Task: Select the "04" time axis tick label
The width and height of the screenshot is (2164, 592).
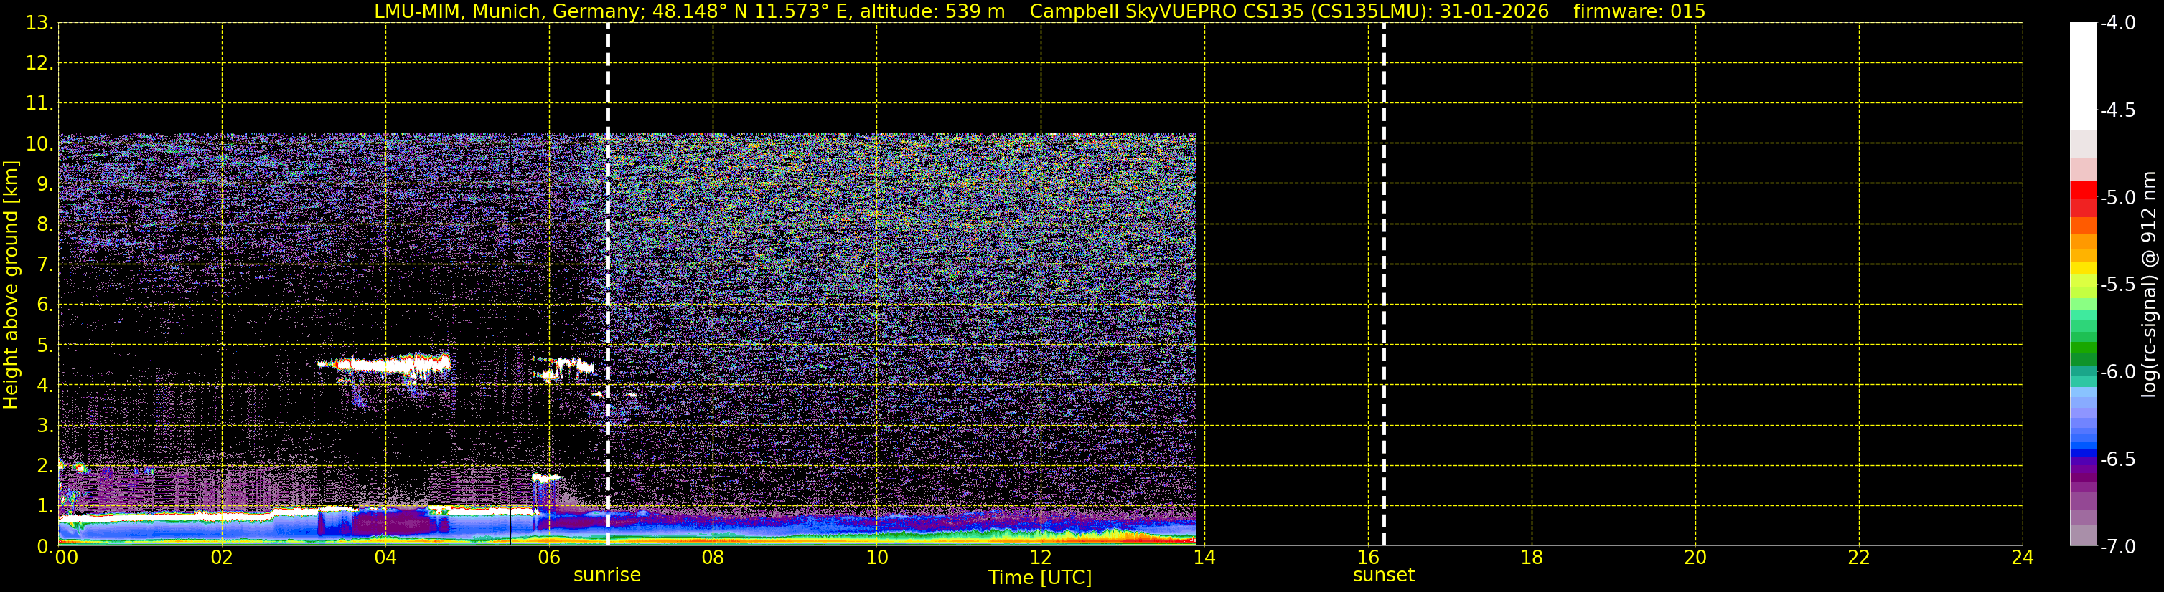Action: (x=385, y=558)
